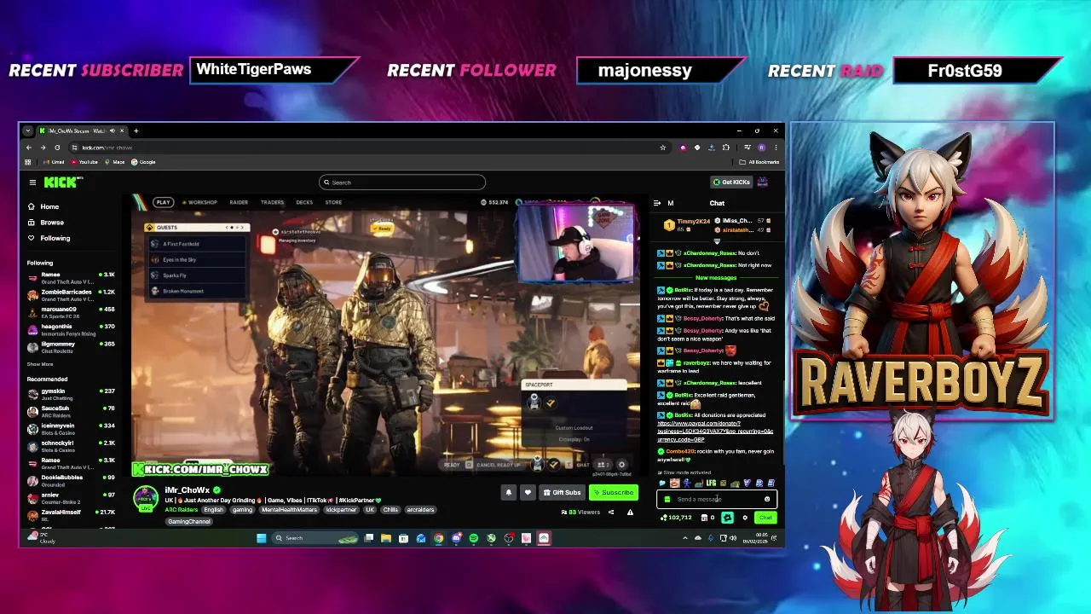Open ilgmommey channel in Following list
The width and height of the screenshot is (1091, 614).
(72, 347)
